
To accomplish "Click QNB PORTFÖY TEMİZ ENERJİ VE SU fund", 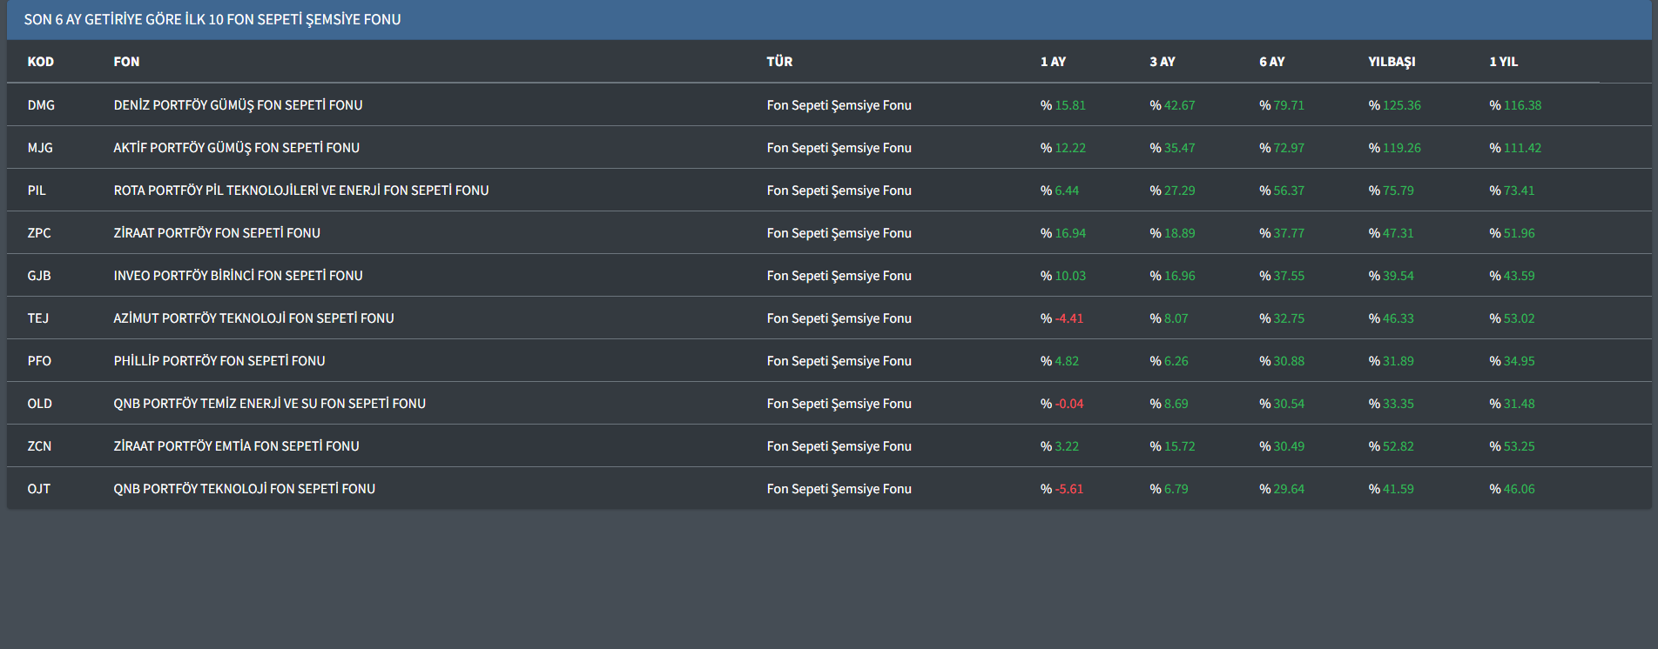I will coord(269,404).
